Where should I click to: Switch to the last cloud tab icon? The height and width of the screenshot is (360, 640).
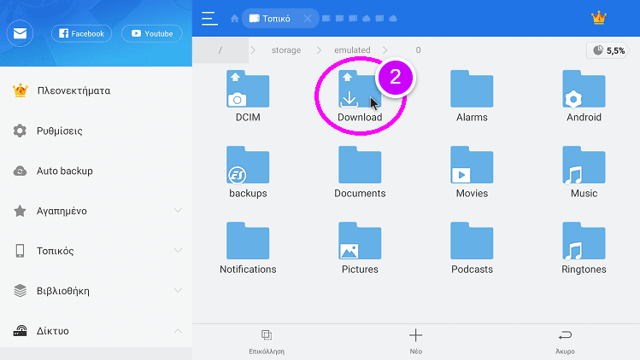(x=393, y=19)
